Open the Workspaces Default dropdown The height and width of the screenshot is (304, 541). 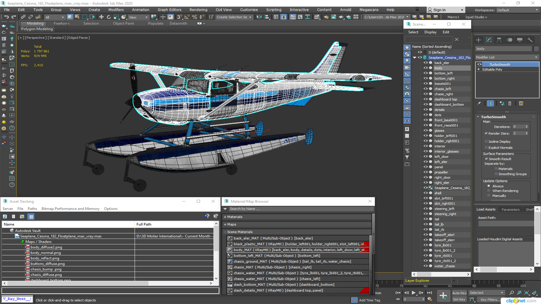(x=517, y=10)
